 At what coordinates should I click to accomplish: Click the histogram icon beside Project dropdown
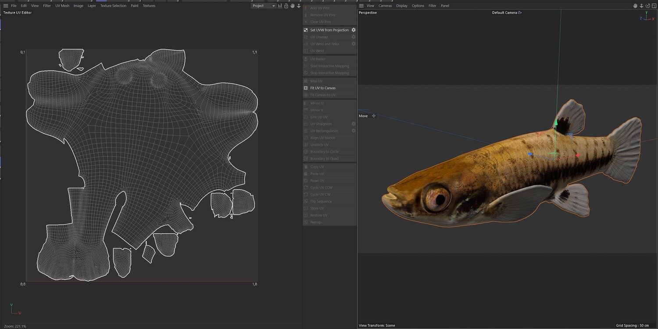tap(280, 6)
